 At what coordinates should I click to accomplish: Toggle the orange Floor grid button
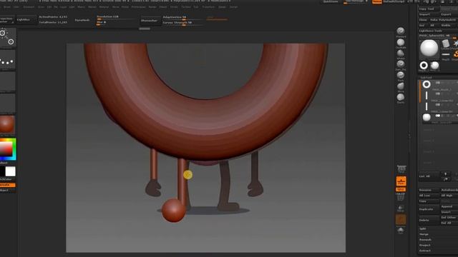(x=401, y=181)
